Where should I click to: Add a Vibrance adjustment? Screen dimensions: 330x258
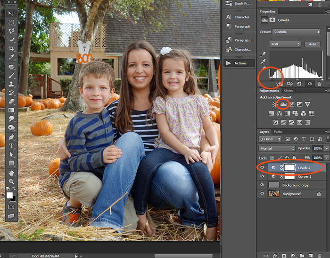pyautogui.click(x=307, y=104)
